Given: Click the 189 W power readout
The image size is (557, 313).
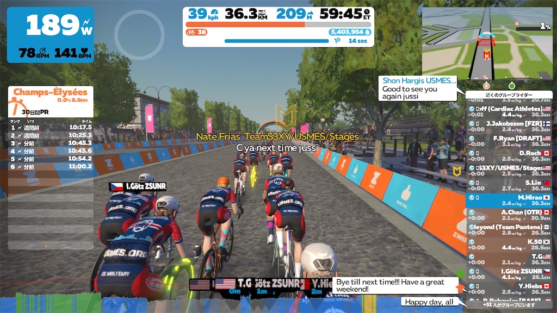Looking at the screenshot, I should pos(59,25).
